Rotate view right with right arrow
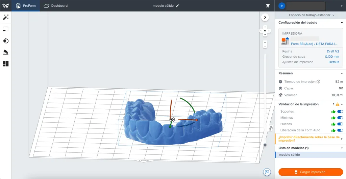 tap(269, 31)
